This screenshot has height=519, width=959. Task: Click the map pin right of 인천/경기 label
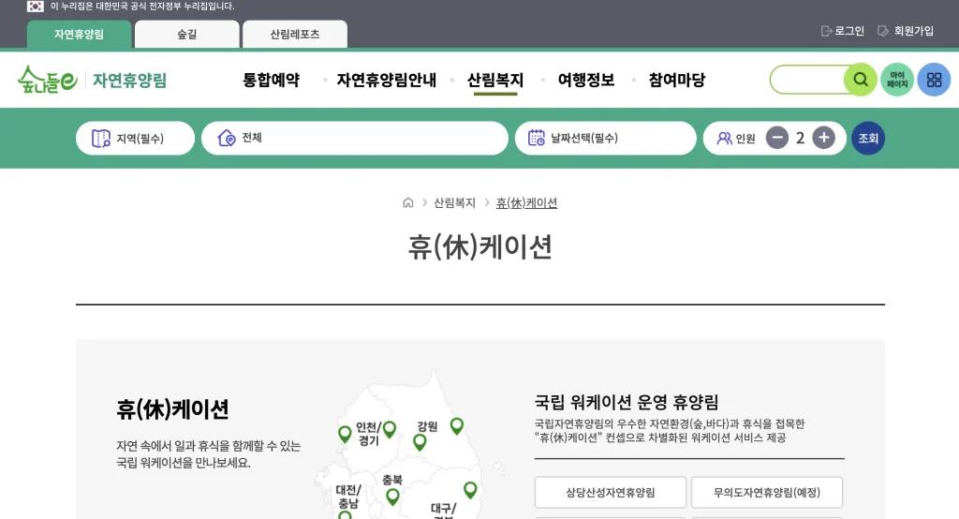[389, 429]
